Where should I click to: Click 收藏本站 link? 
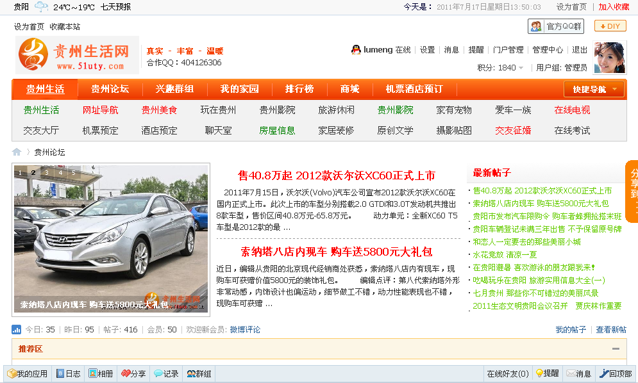point(65,27)
